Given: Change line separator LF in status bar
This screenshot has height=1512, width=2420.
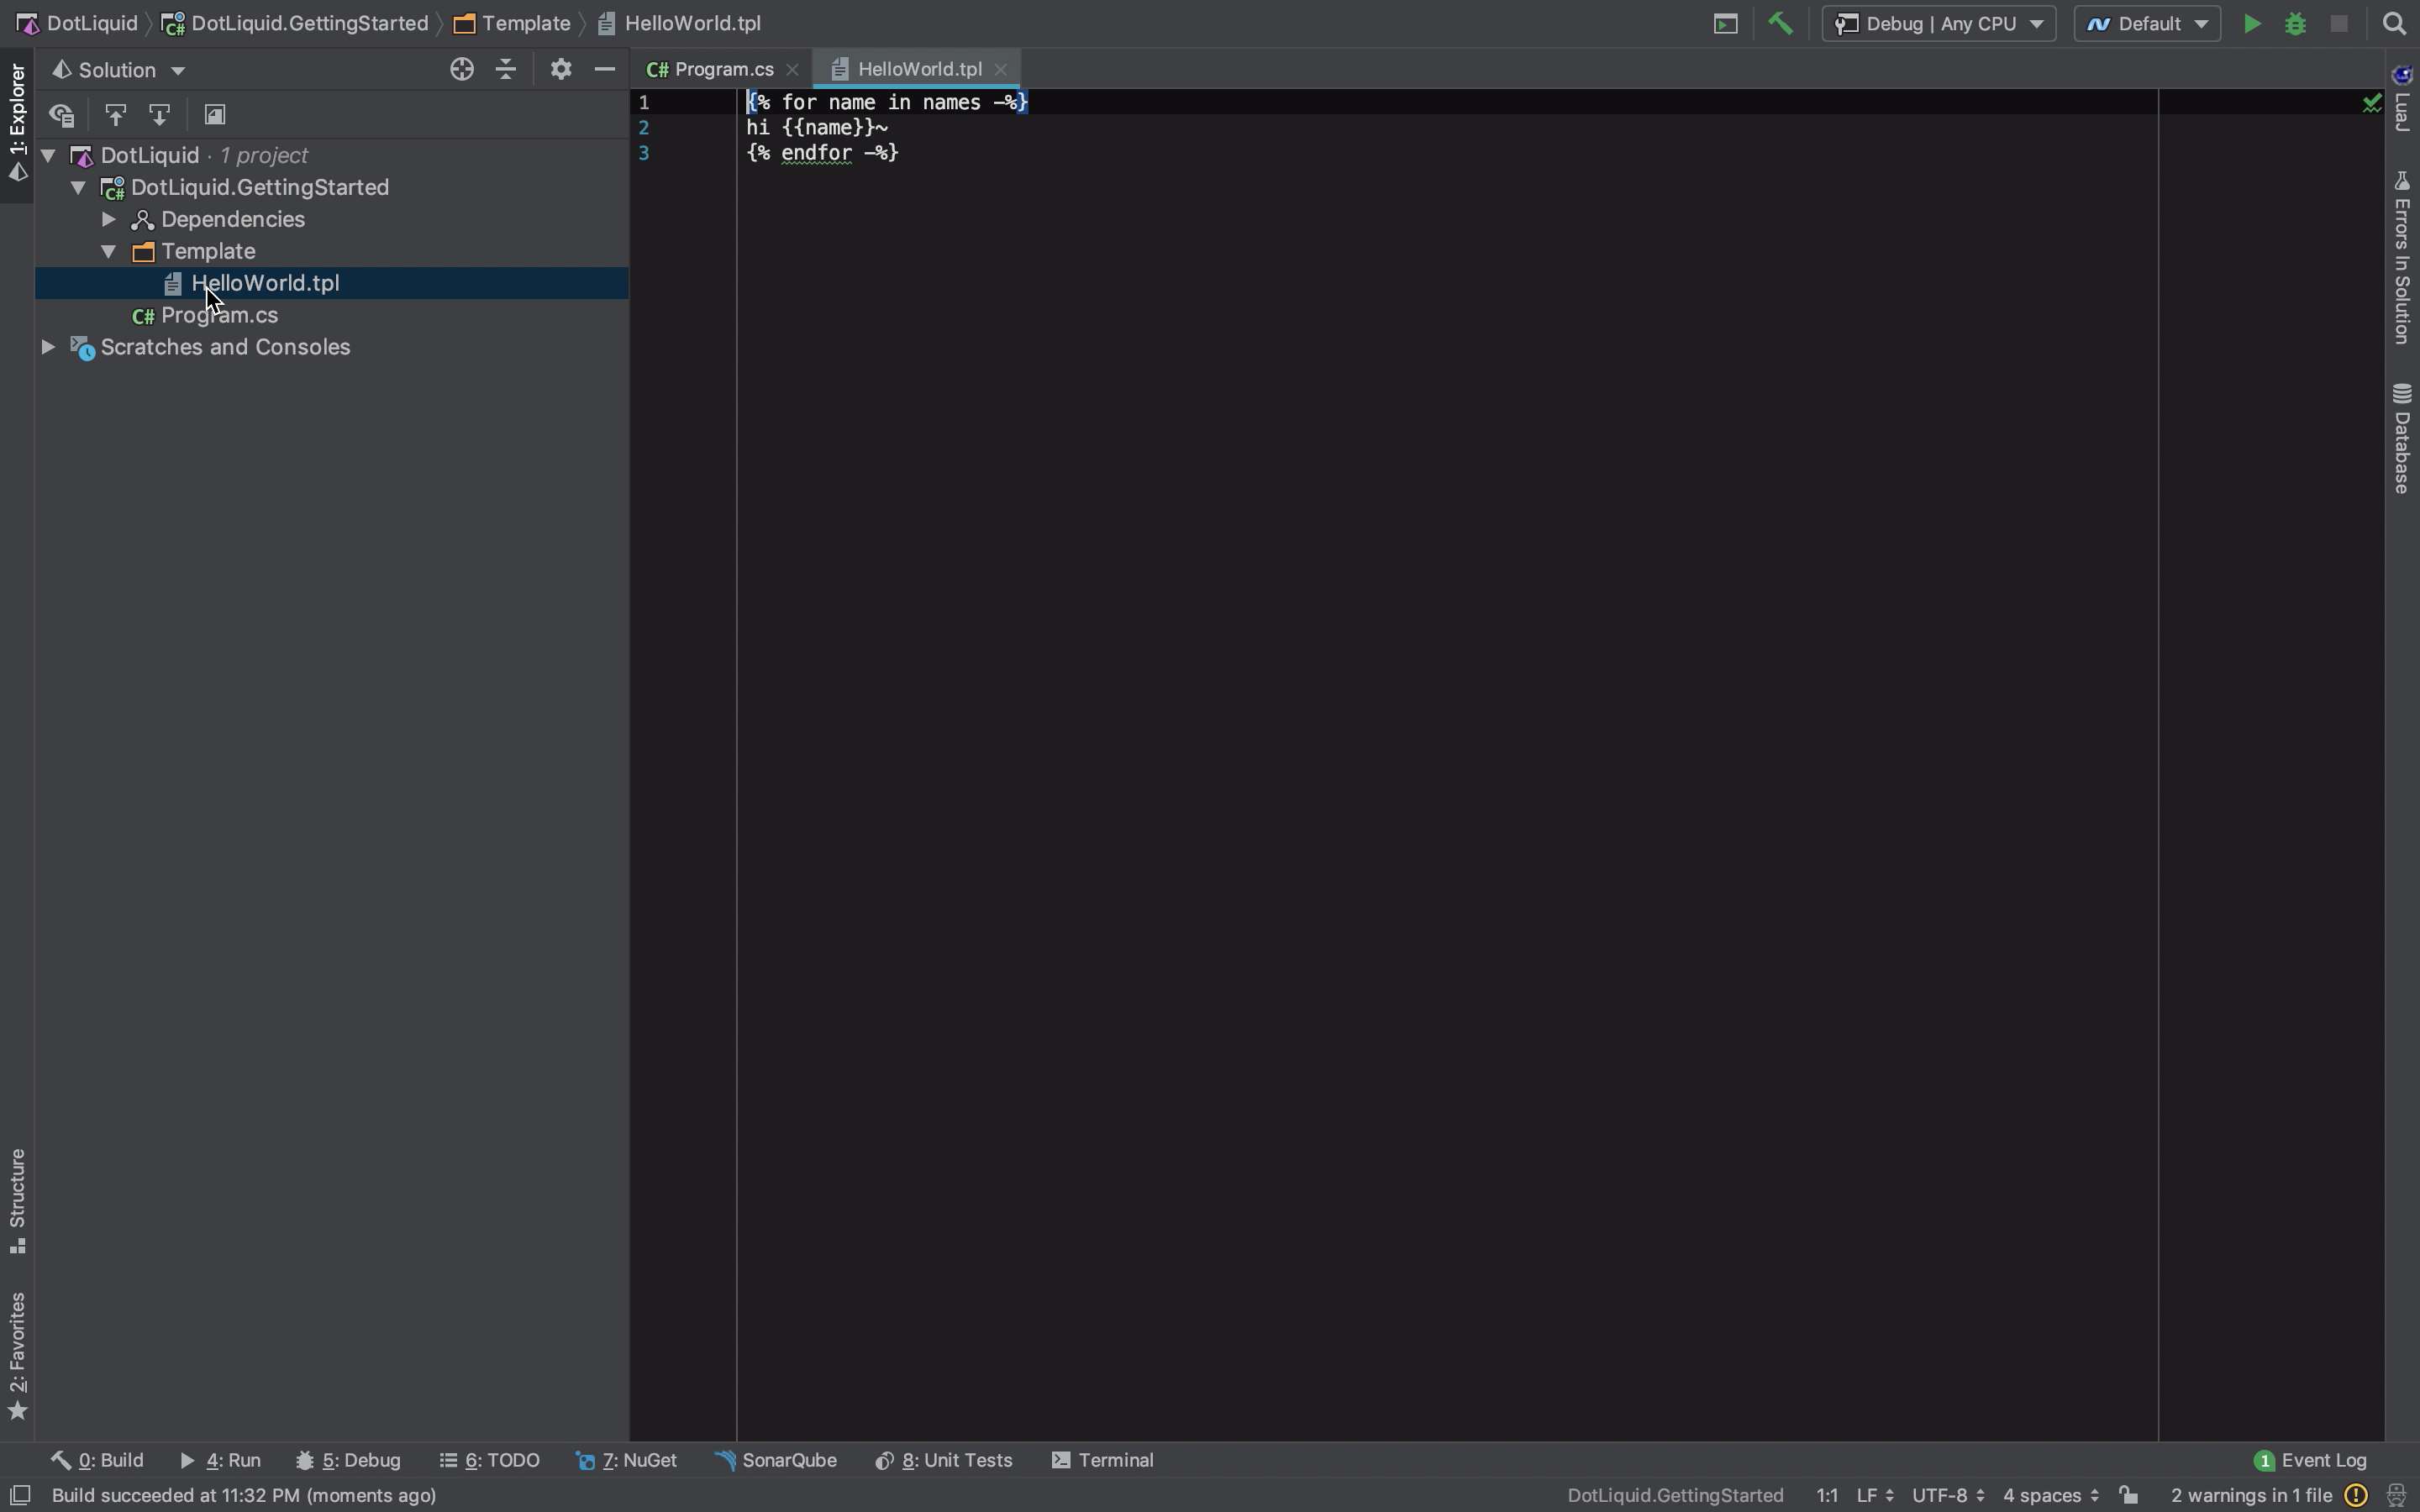Looking at the screenshot, I should click(x=1875, y=1495).
